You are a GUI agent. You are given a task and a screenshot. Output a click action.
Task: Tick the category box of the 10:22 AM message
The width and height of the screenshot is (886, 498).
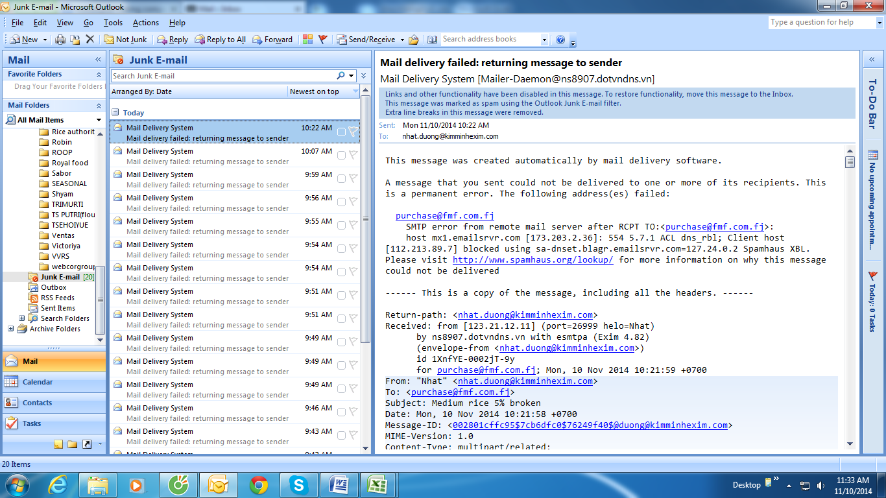(x=341, y=132)
